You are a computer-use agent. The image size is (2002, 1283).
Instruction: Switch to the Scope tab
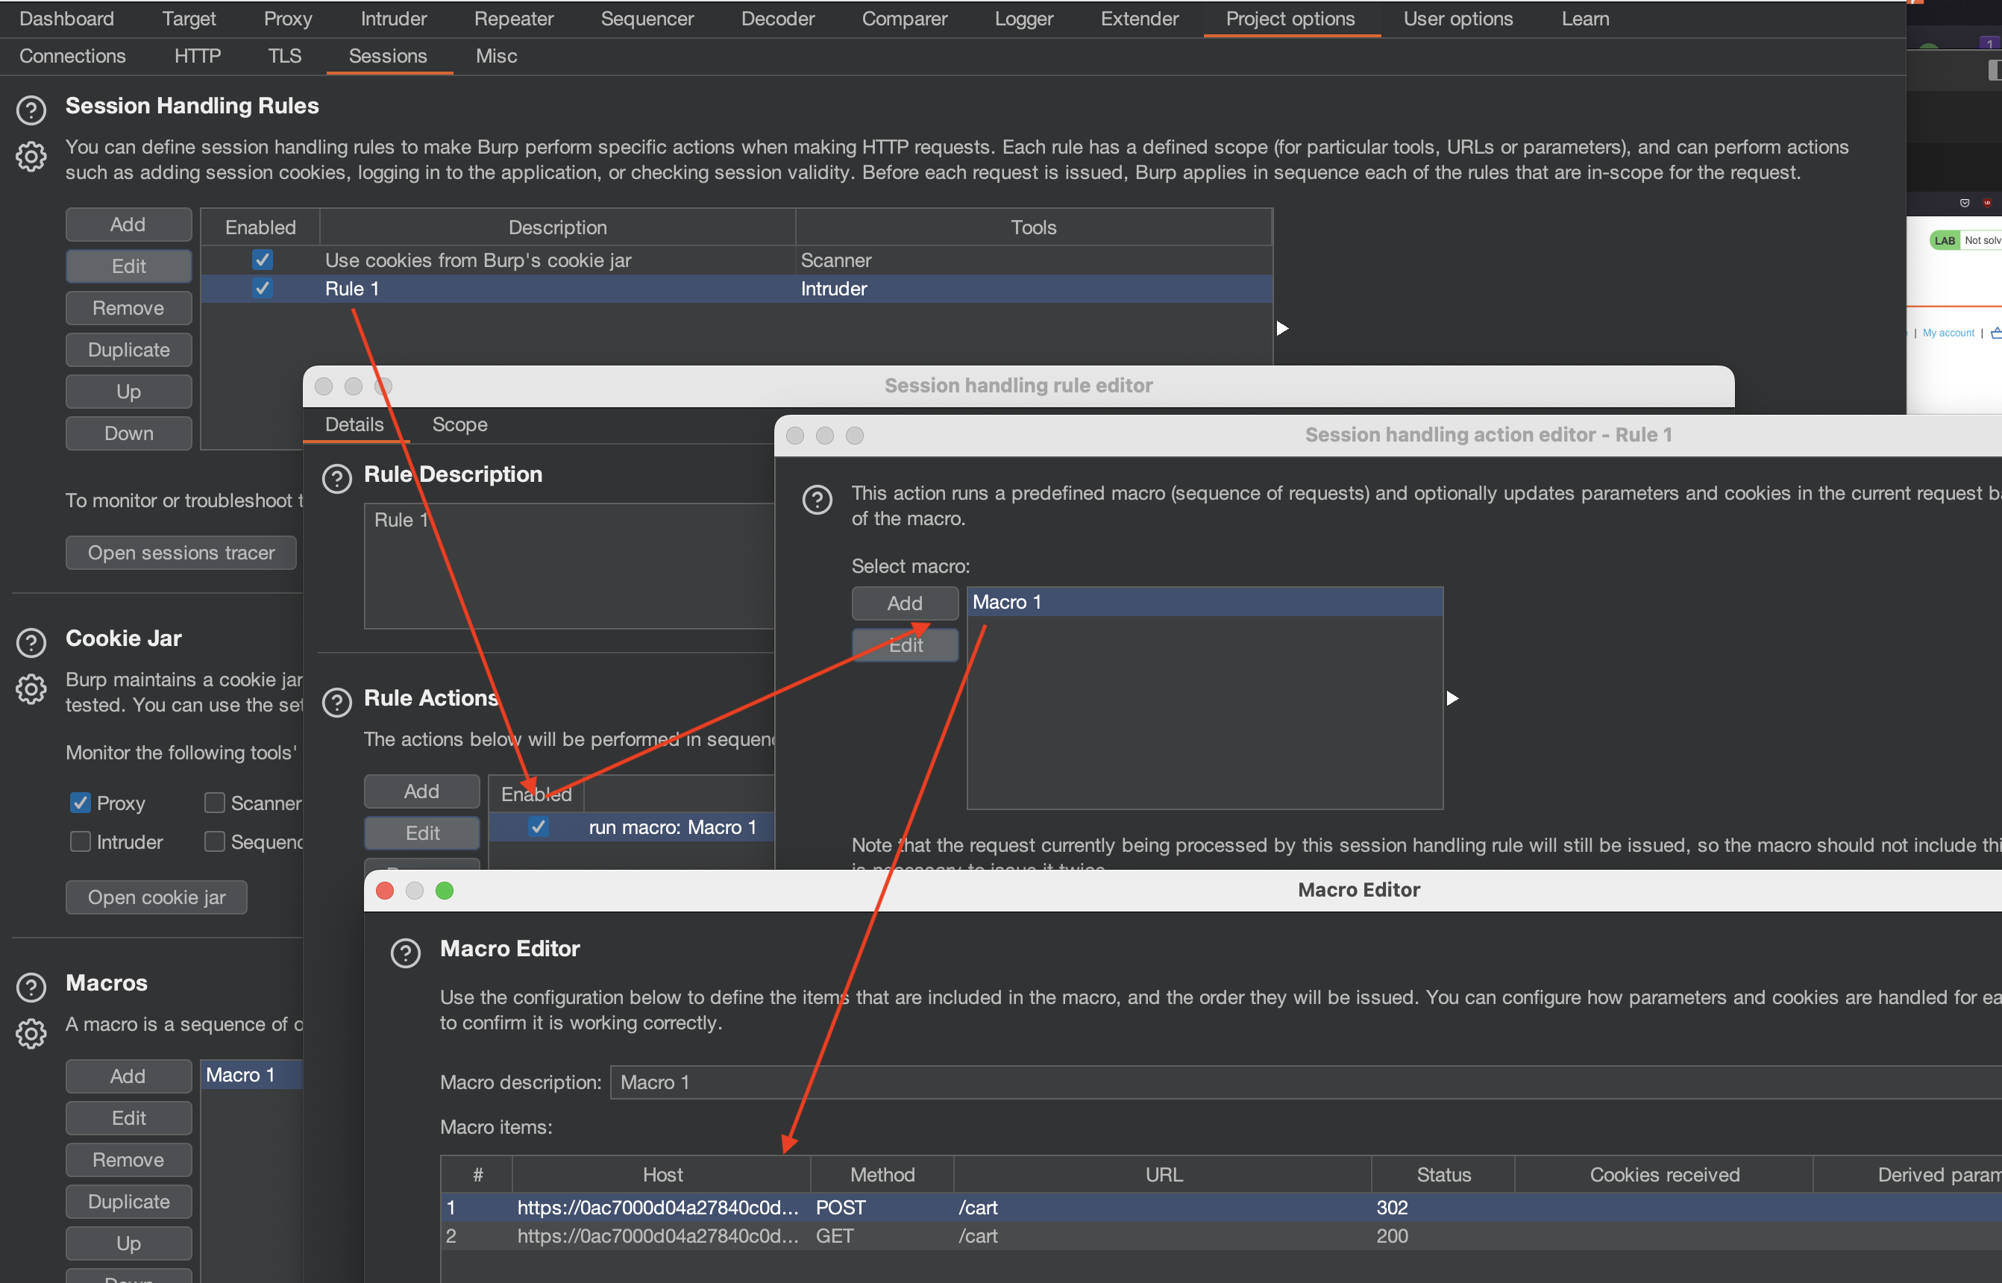pyautogui.click(x=459, y=425)
